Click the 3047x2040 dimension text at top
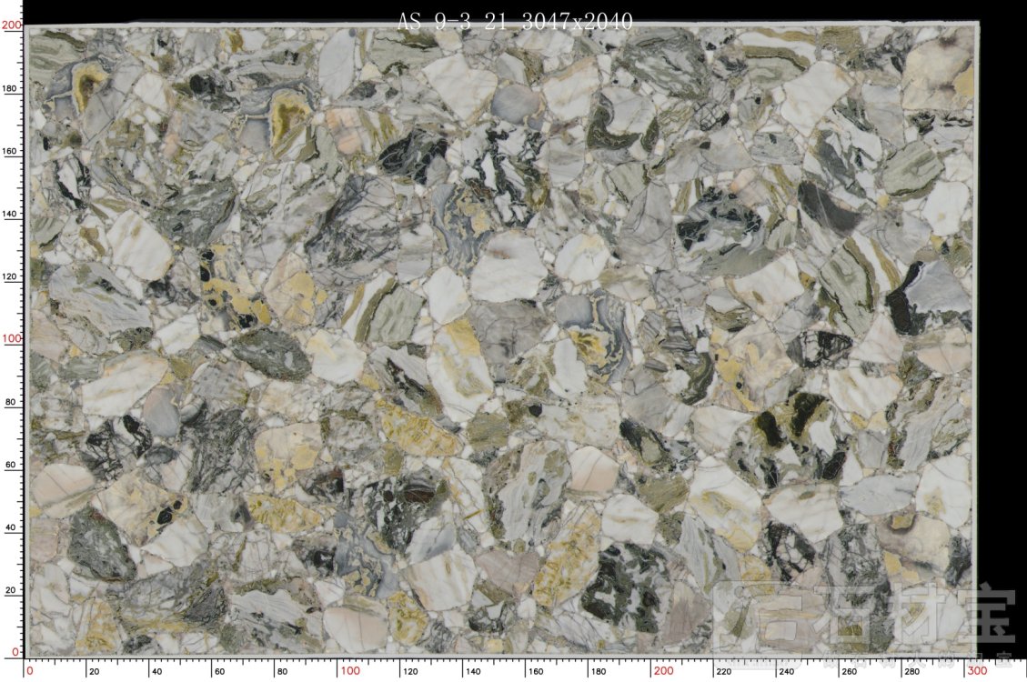This screenshot has height=682, width=1027. point(577,21)
